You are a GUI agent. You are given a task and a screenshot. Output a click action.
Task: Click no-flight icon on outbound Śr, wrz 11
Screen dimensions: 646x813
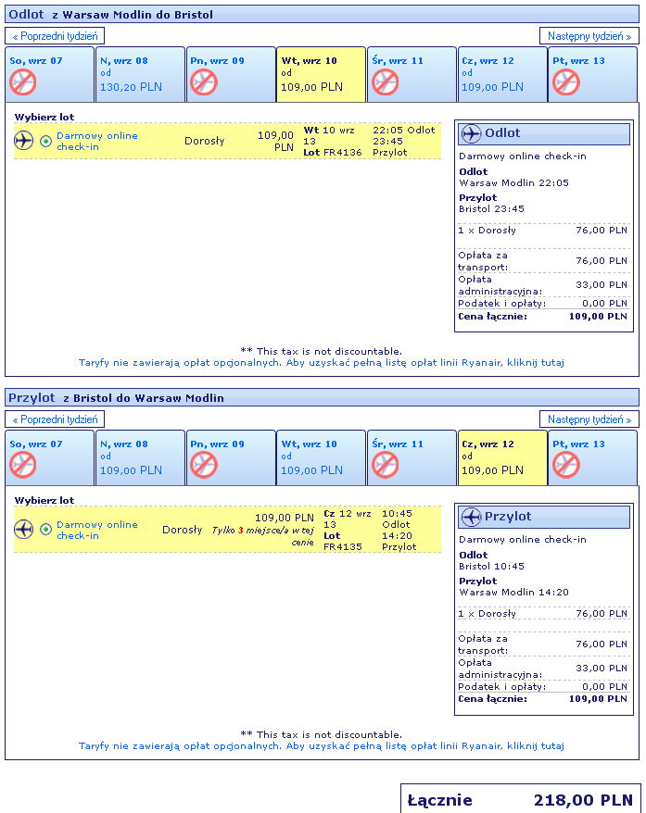coord(385,82)
